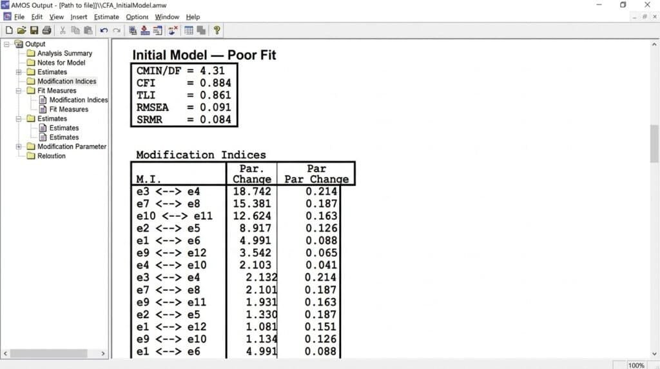Screen dimensions: 660x369
Task: Open the Estimate menu
Action: [106, 17]
